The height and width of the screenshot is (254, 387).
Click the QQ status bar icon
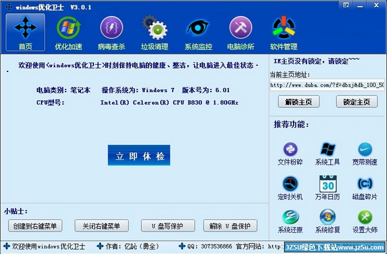point(182,246)
